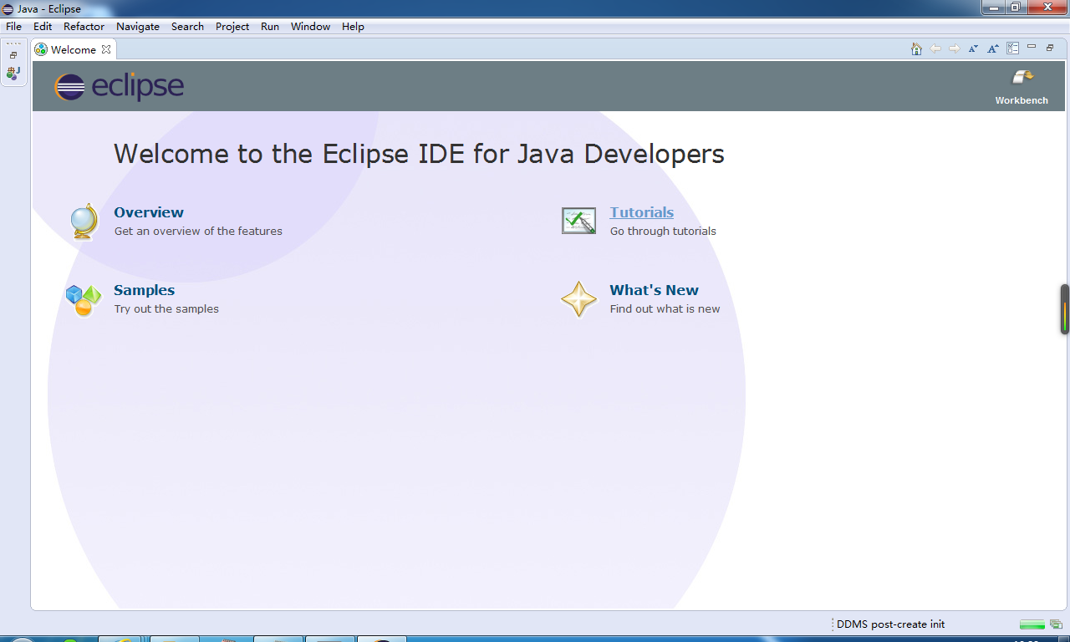Reduce the Welcome page text size
The image size is (1070, 642).
[x=973, y=48]
